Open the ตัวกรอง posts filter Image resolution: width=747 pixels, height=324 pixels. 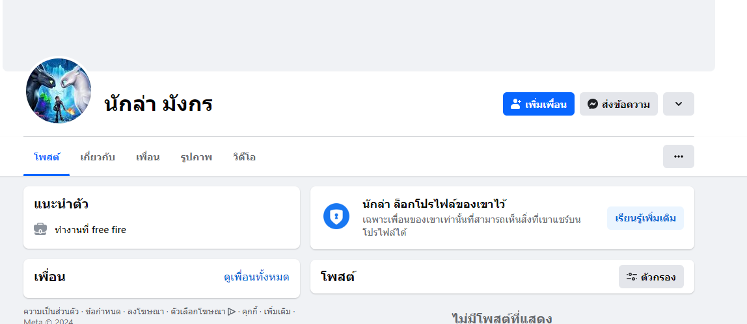point(651,277)
